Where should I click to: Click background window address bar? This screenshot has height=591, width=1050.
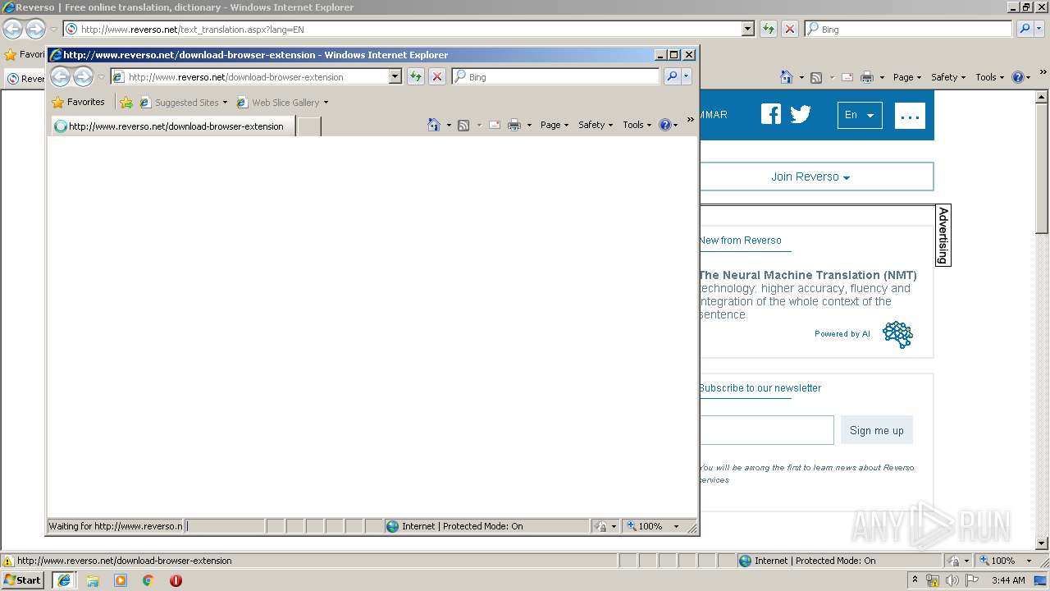(x=402, y=29)
